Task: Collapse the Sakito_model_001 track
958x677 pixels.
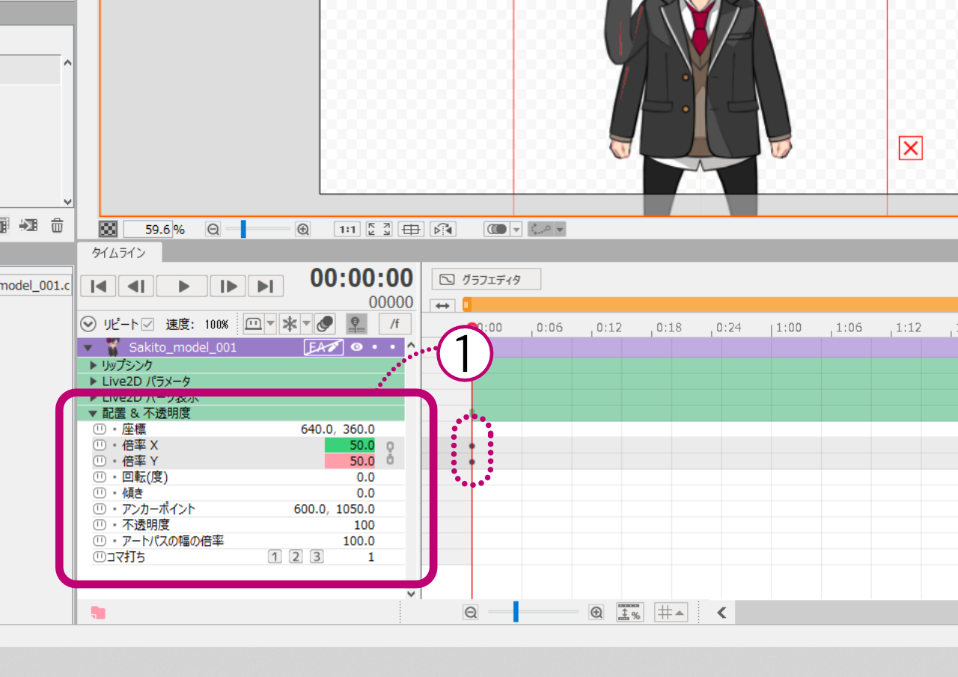Action: coord(89,347)
